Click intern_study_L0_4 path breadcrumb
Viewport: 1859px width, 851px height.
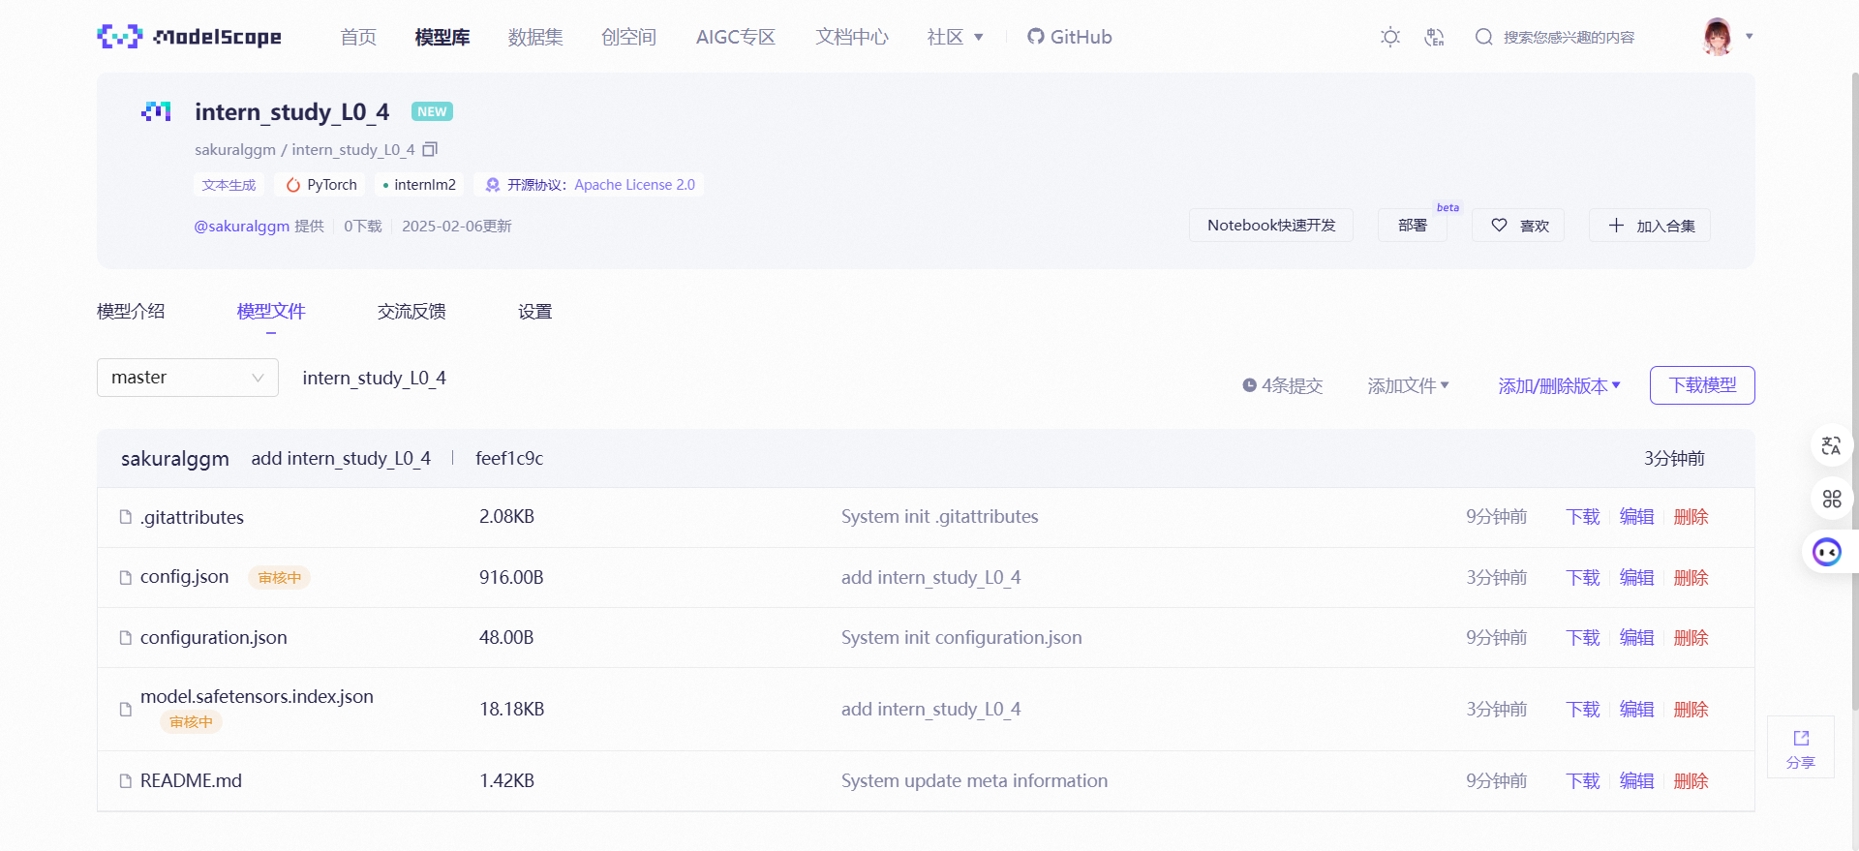(374, 378)
